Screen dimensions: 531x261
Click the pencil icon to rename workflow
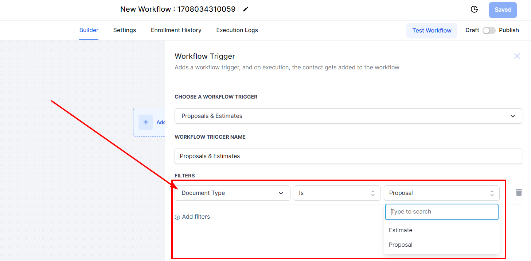pos(246,9)
